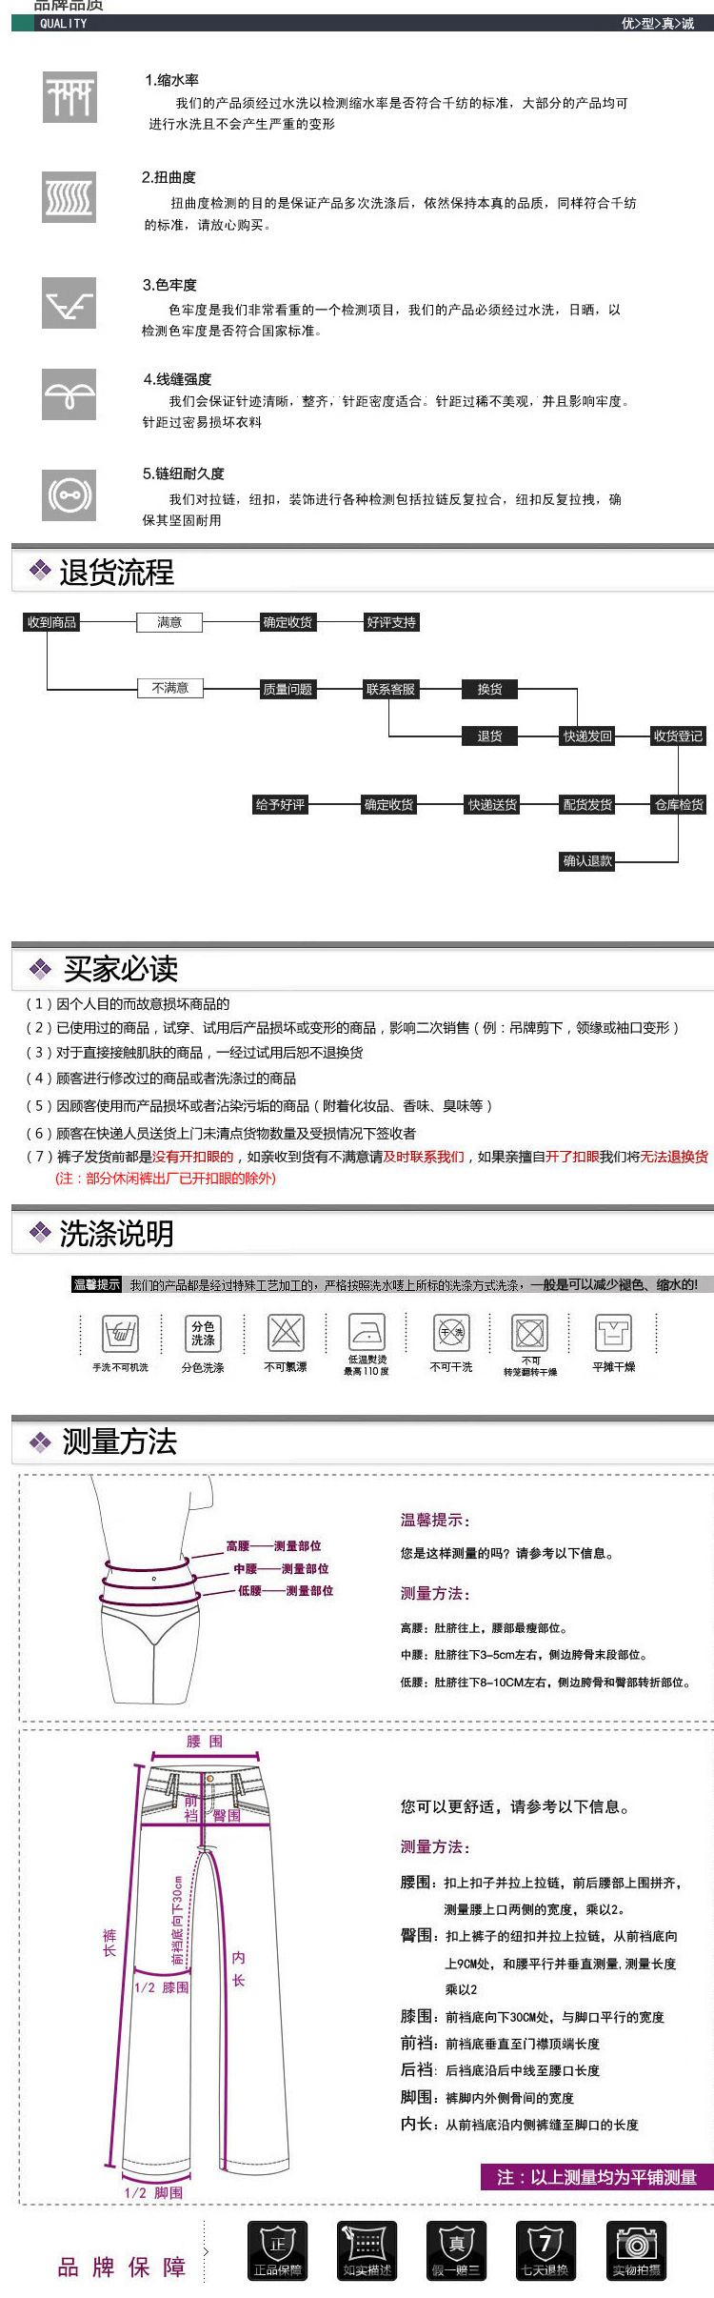Click the purple 注：以上测量均为平铺测量 banner

tap(597, 2177)
